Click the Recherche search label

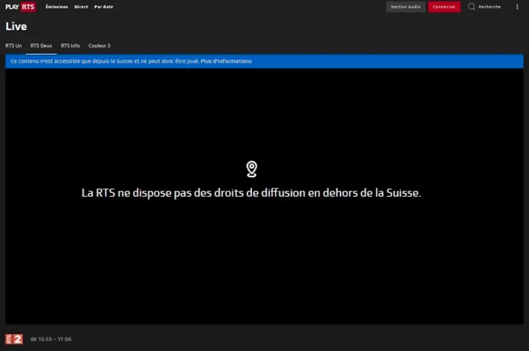tap(490, 7)
